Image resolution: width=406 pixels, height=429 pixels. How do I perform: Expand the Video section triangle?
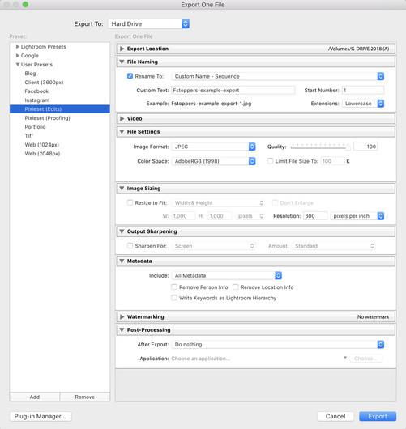click(x=122, y=118)
